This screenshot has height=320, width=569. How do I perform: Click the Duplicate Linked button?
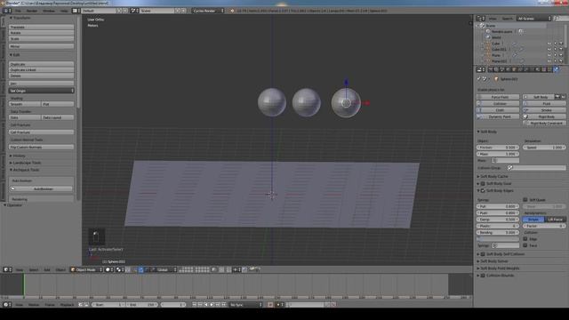(x=42, y=69)
